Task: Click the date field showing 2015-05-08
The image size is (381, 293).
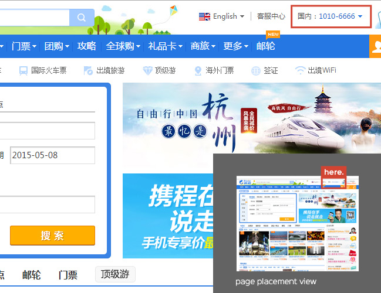Action: (x=52, y=155)
